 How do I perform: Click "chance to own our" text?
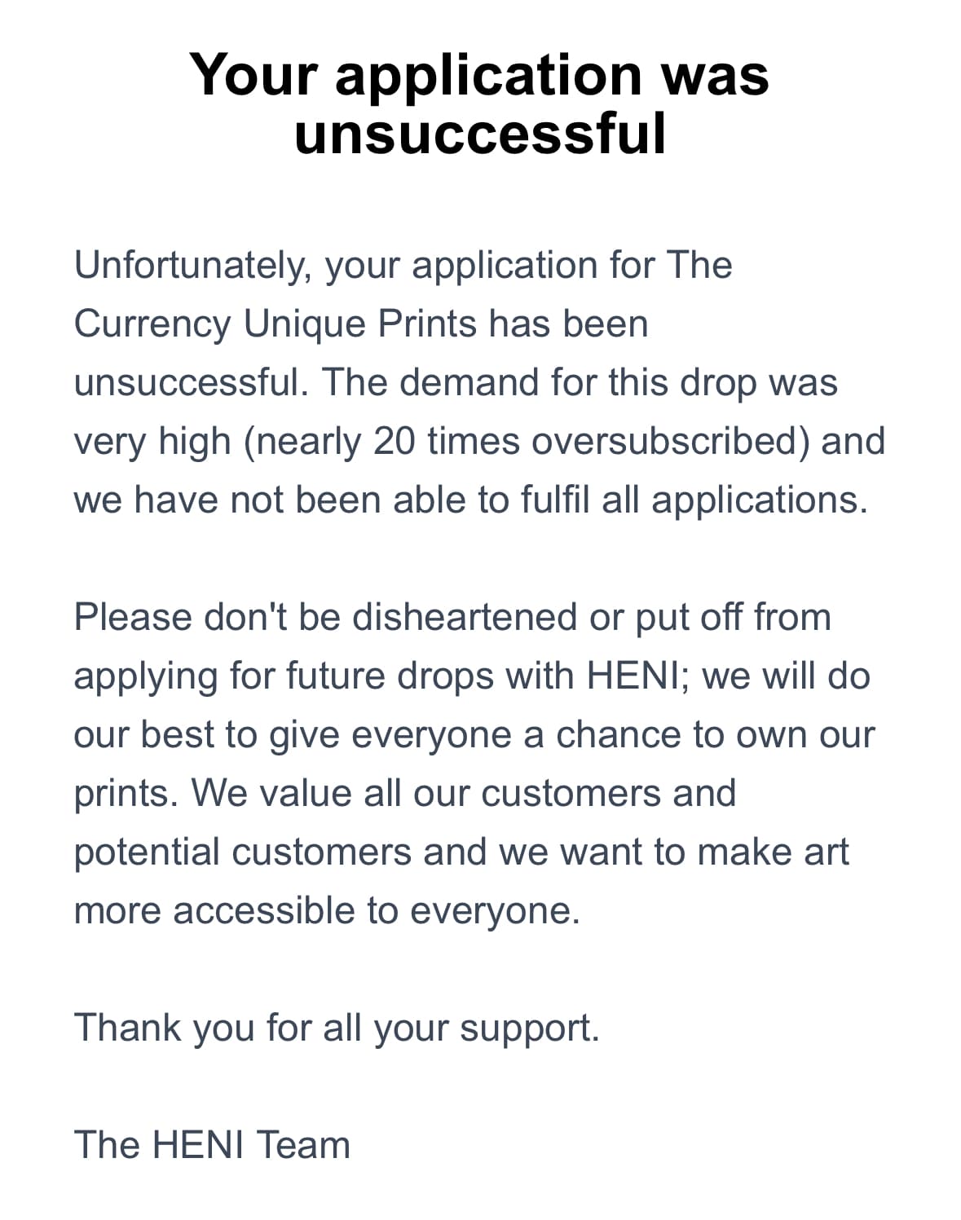click(x=715, y=735)
